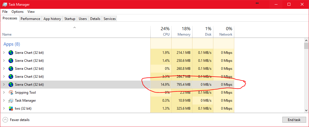This screenshot has height=127, width=309.
Task: Click globe icon of Sierra Chart using 795.4 MB
Action: [11, 85]
